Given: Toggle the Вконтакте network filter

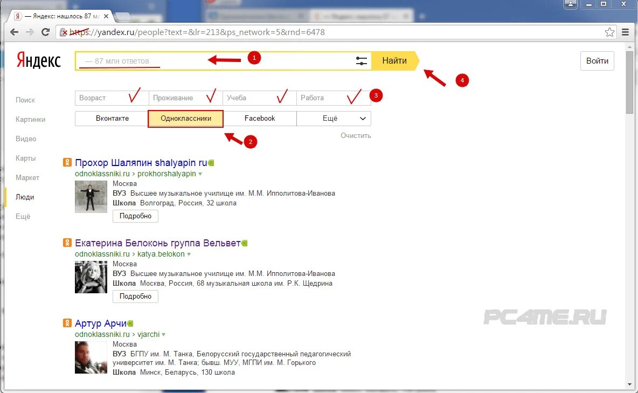Looking at the screenshot, I should [x=112, y=119].
